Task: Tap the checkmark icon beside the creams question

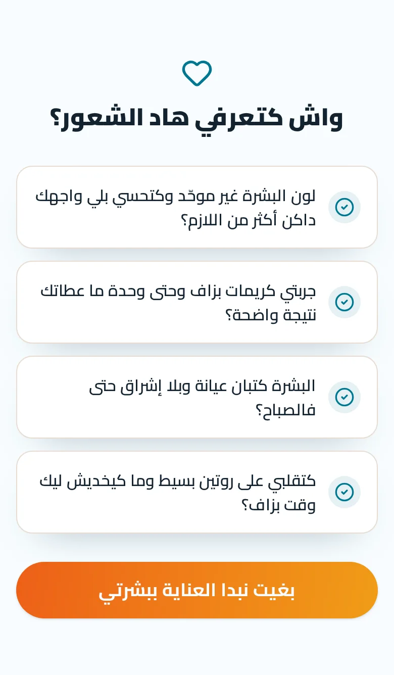Action: pos(344,302)
